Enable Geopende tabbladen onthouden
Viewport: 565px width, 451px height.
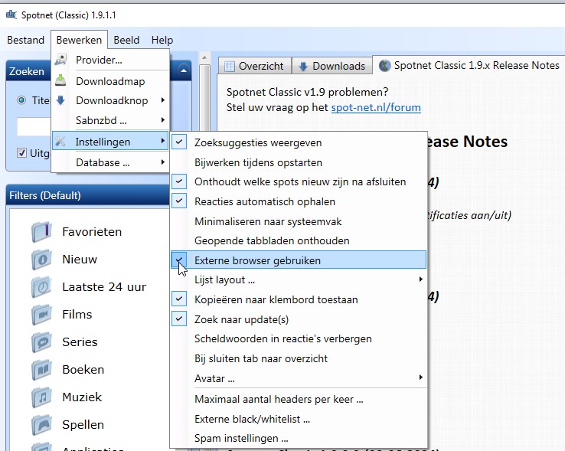(x=298, y=240)
